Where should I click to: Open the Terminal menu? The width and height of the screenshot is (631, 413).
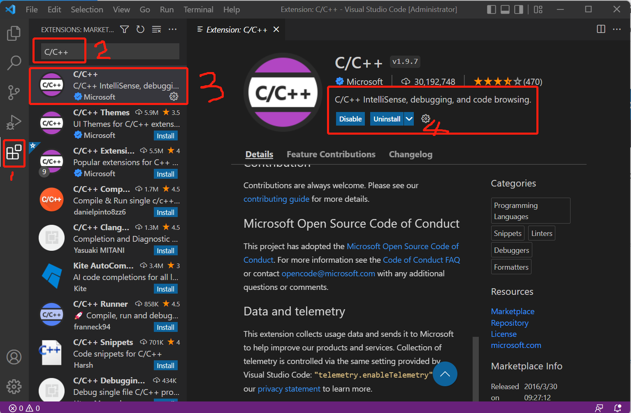[x=198, y=9]
